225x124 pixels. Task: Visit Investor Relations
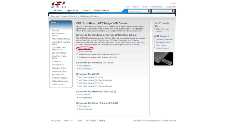pos(156,7)
